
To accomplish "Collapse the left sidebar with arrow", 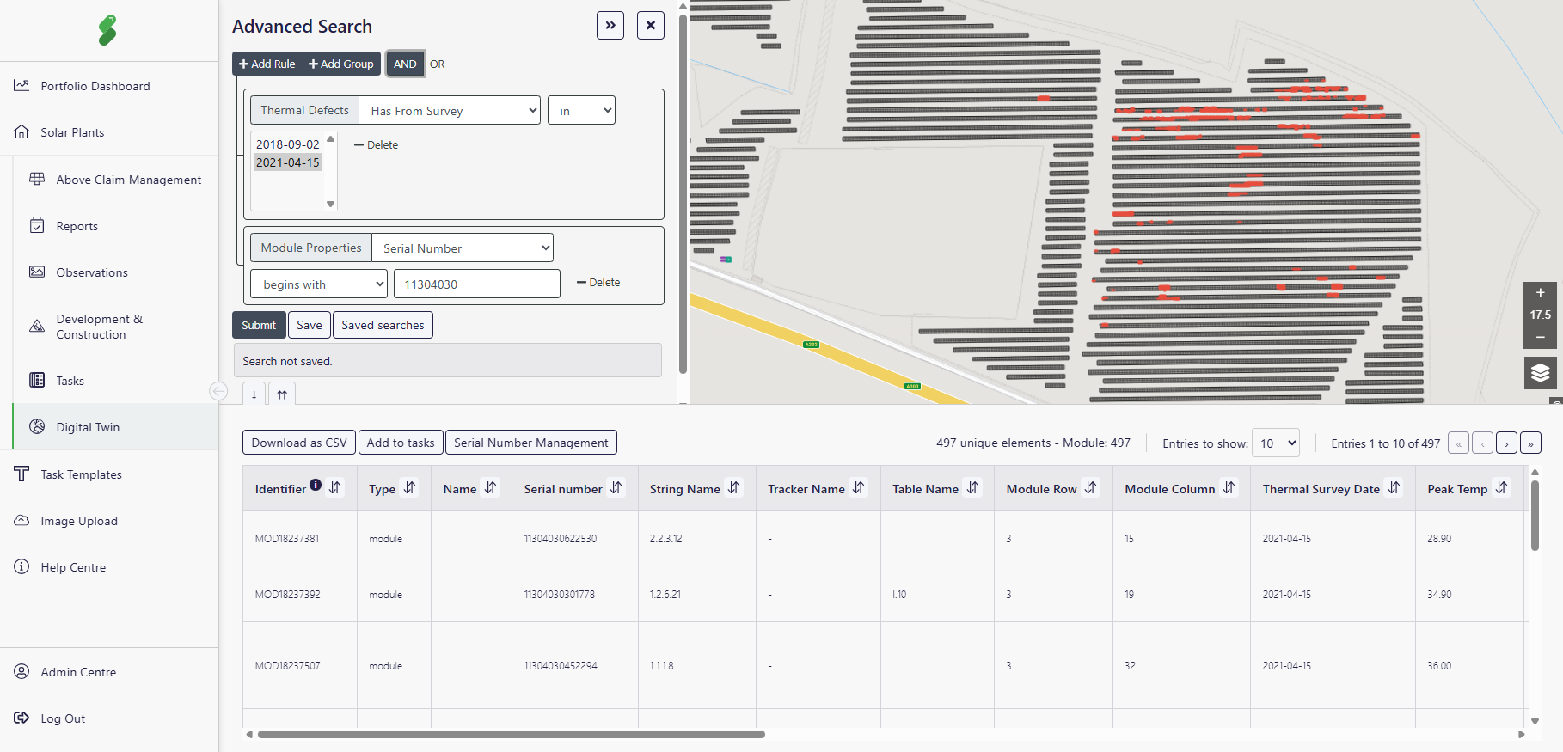I will 218,392.
